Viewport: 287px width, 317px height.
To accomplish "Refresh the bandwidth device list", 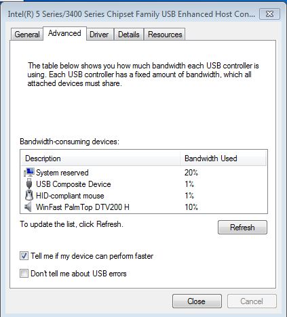I will pyautogui.click(x=242, y=227).
